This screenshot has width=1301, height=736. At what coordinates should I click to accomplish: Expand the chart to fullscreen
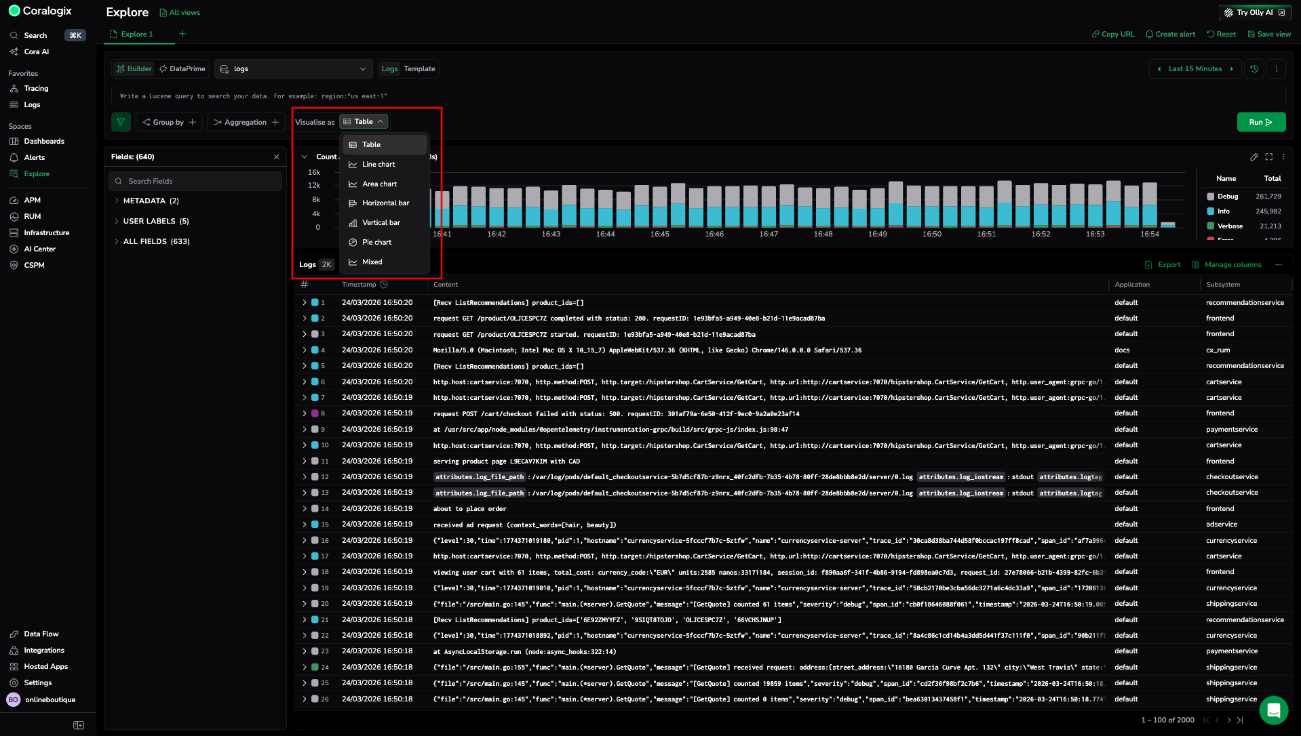[x=1268, y=157]
